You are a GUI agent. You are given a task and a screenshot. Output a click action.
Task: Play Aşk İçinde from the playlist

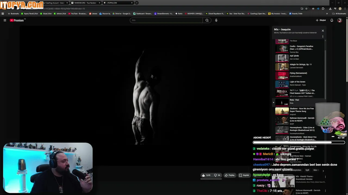point(300,58)
